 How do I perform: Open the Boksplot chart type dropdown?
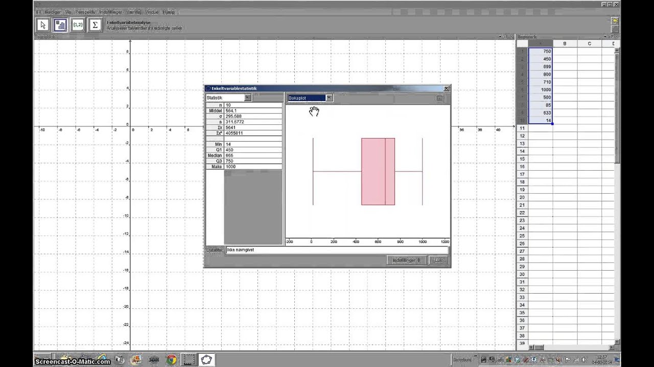click(x=310, y=98)
